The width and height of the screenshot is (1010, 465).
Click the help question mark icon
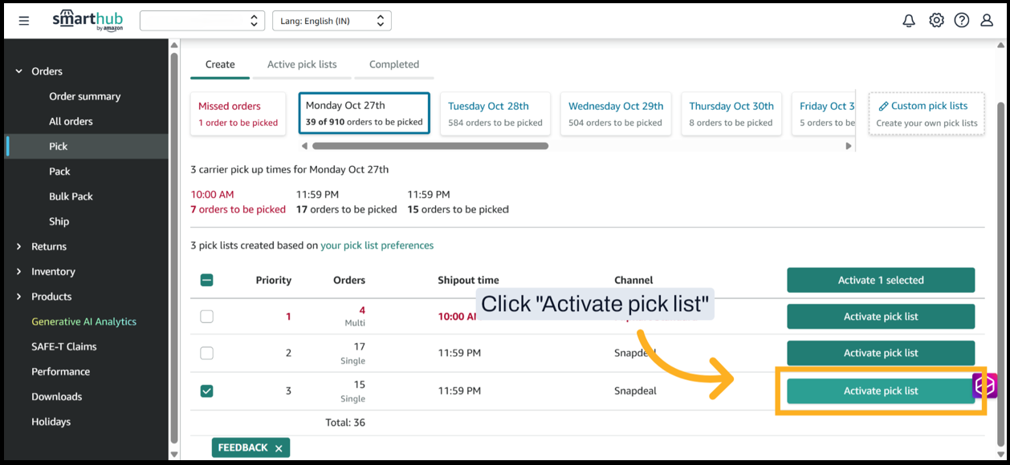point(961,21)
